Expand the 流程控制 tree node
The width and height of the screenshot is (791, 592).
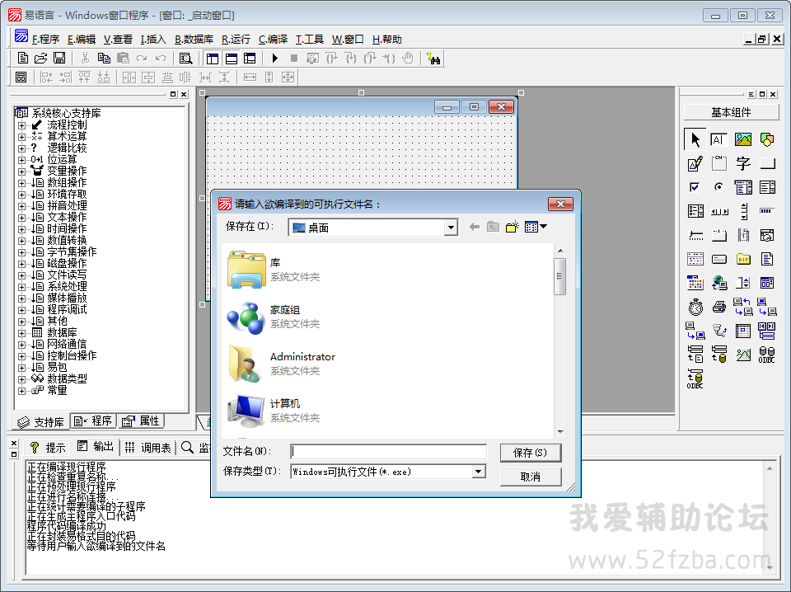[x=21, y=125]
